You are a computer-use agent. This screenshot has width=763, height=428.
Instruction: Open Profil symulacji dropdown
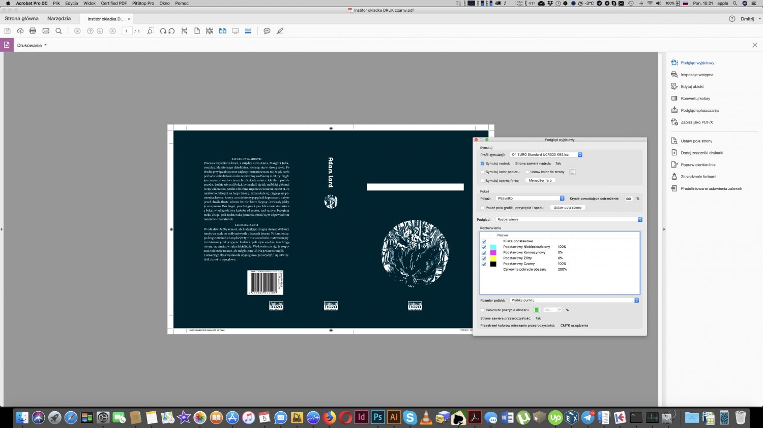[x=546, y=155]
